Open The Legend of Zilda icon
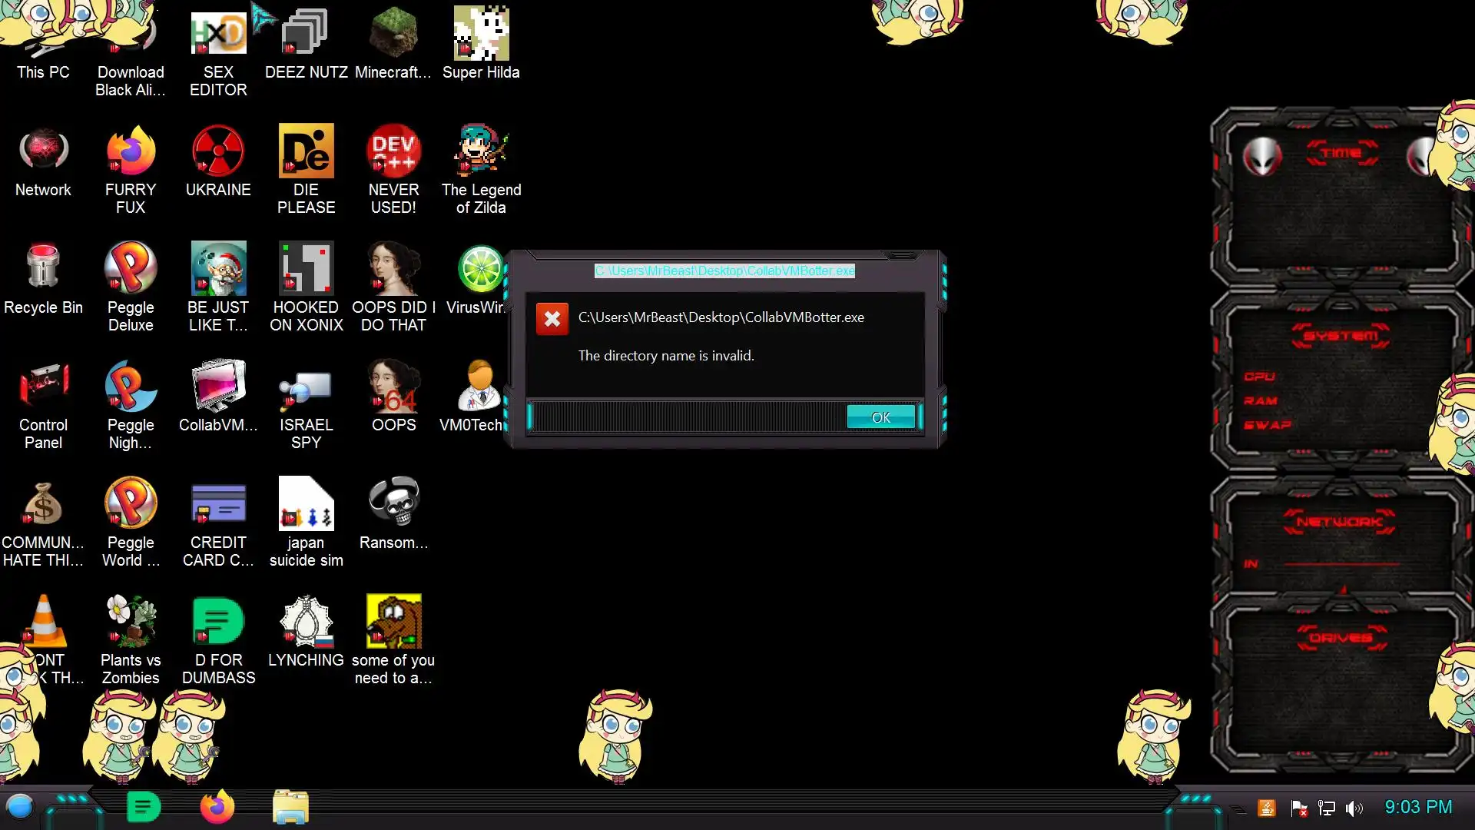 (481, 151)
